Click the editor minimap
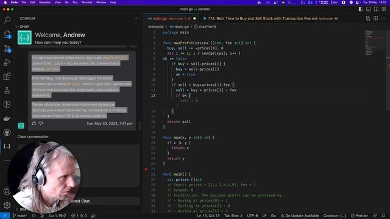Screen dimensions: 390x219 375,43
